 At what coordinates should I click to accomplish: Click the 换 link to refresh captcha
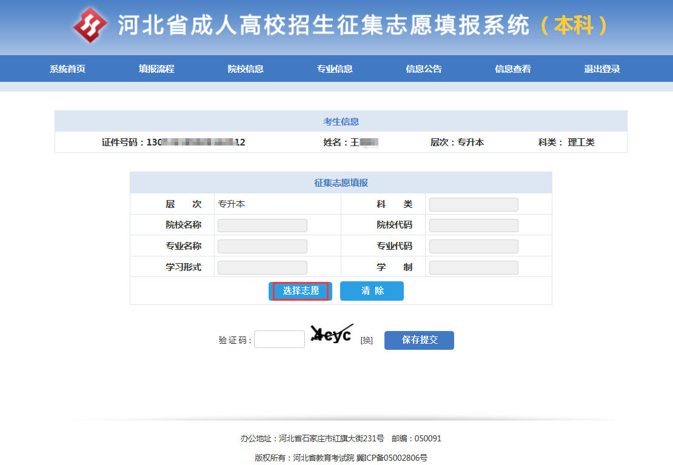coord(366,341)
